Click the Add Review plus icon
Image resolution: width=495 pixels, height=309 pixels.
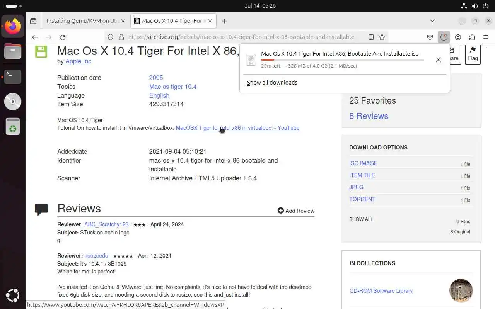[281, 211]
